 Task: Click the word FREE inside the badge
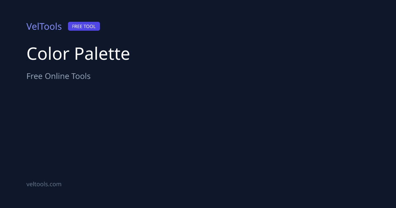click(x=77, y=26)
